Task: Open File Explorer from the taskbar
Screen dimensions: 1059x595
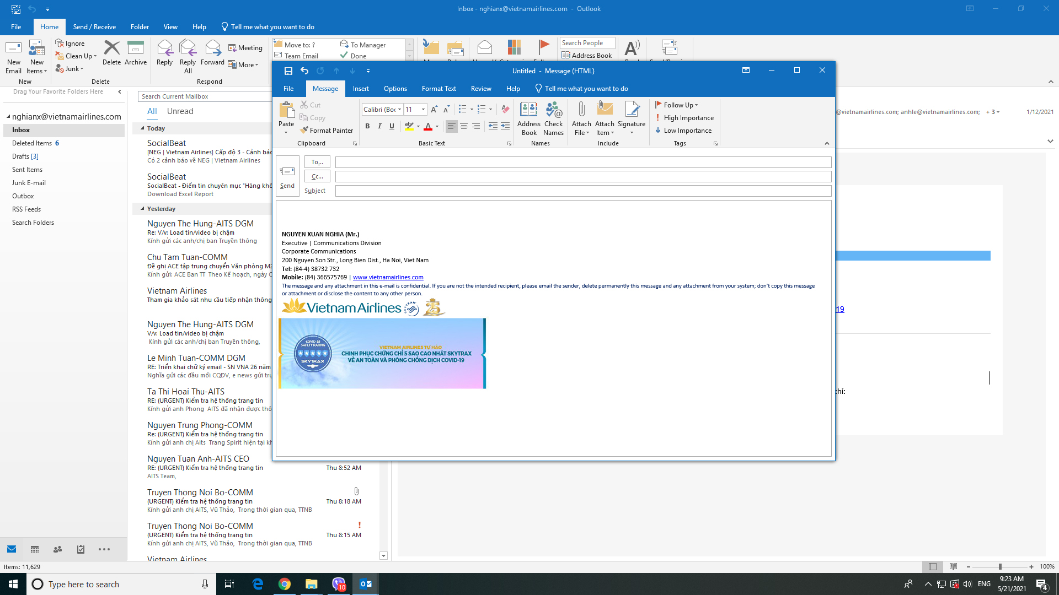Action: [x=312, y=584]
